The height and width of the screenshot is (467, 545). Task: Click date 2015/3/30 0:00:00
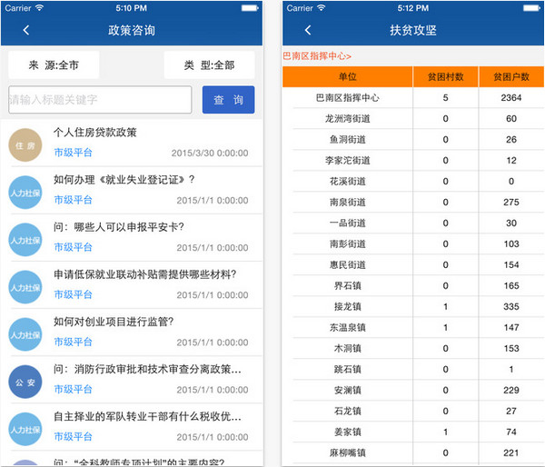210,153
